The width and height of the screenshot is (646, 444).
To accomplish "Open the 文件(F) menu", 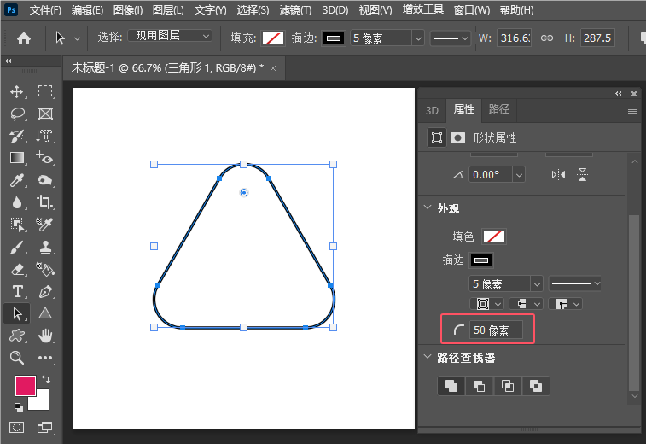I will (45, 10).
